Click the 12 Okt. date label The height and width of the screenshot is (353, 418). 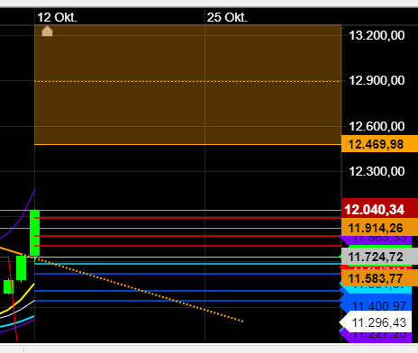pyautogui.click(x=57, y=17)
